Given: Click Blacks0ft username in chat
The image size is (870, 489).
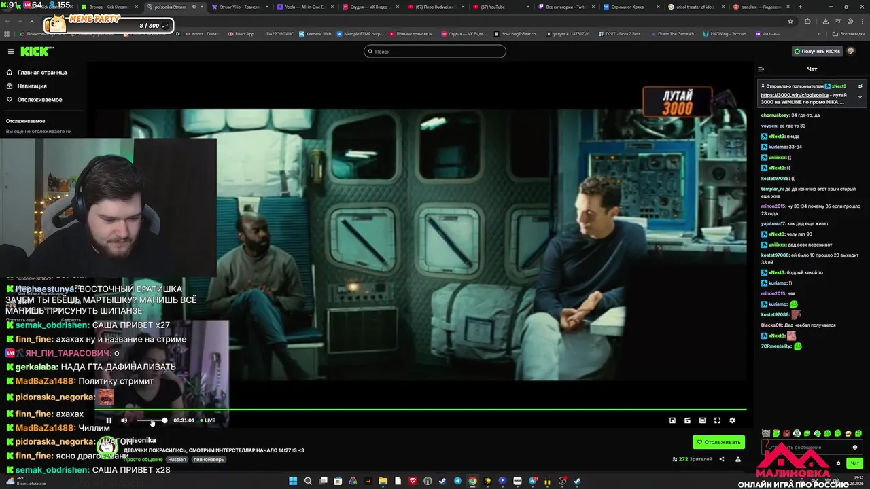Looking at the screenshot, I should [x=773, y=325].
